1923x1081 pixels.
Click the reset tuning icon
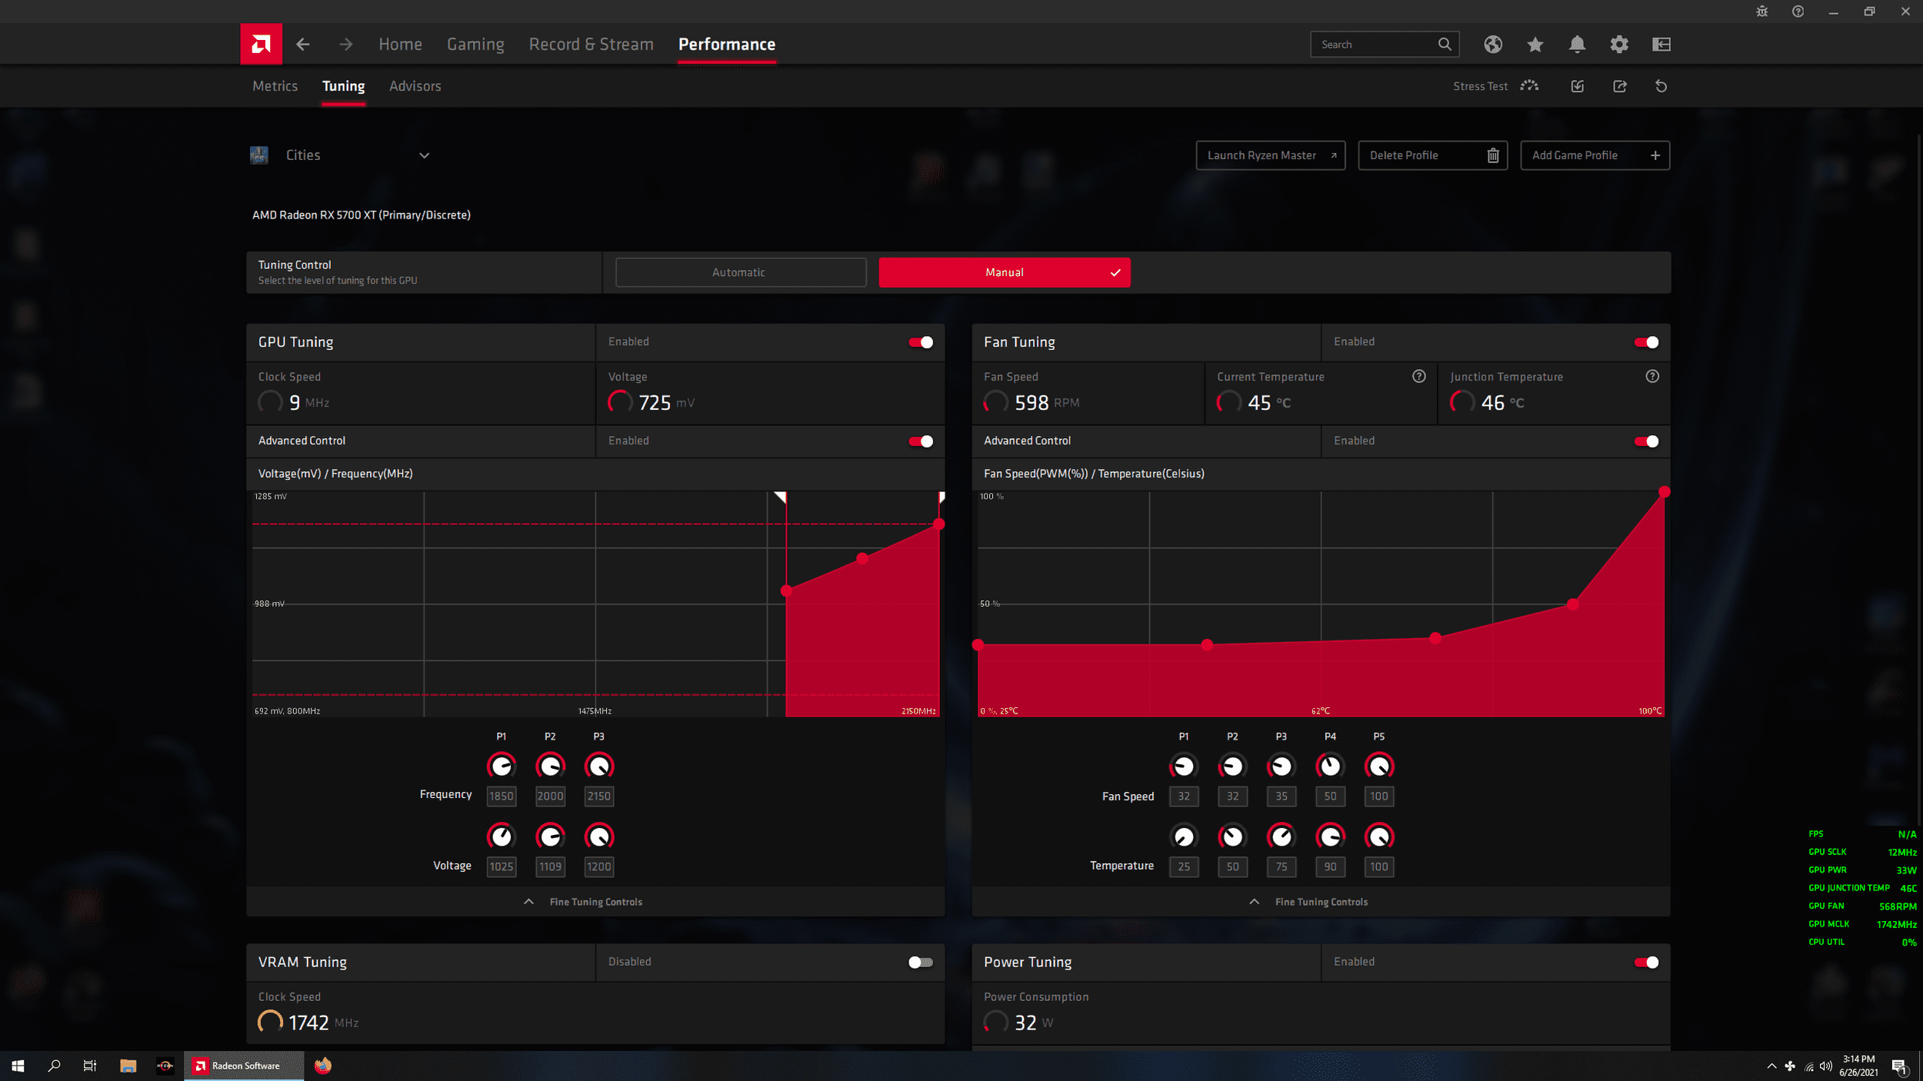pos(1661,86)
